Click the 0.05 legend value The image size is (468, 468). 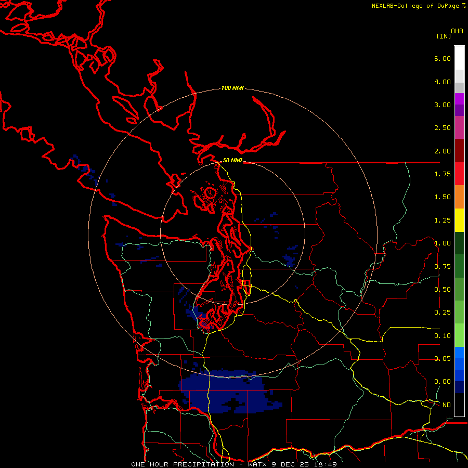pos(443,358)
